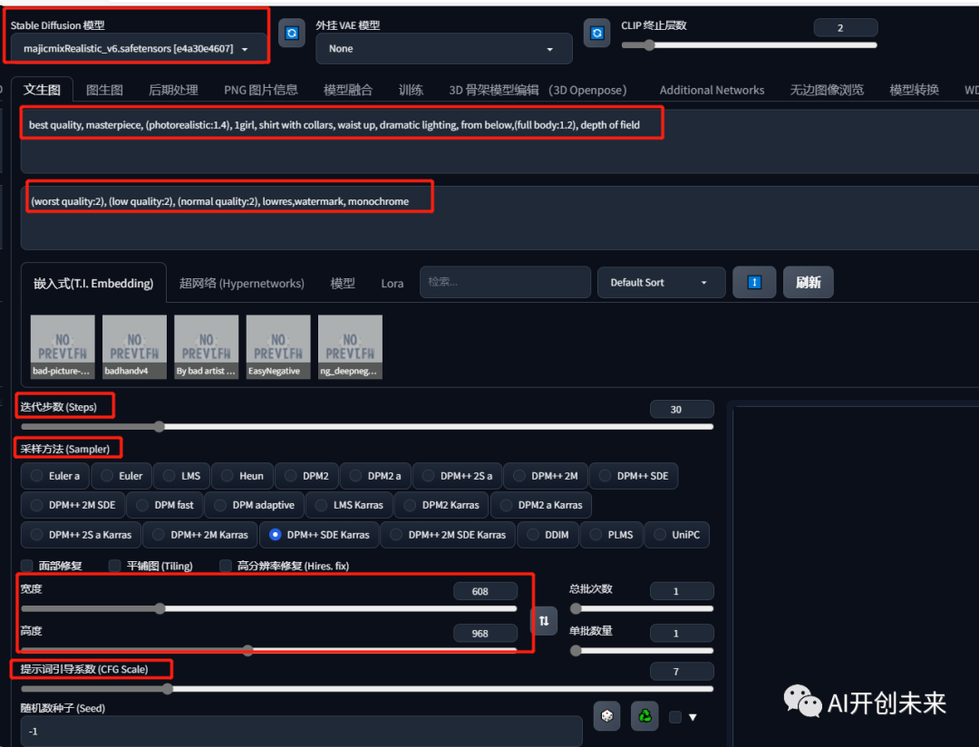The height and width of the screenshot is (747, 979).
Task: Click the badhandv4 embedding card
Action: [x=134, y=346]
